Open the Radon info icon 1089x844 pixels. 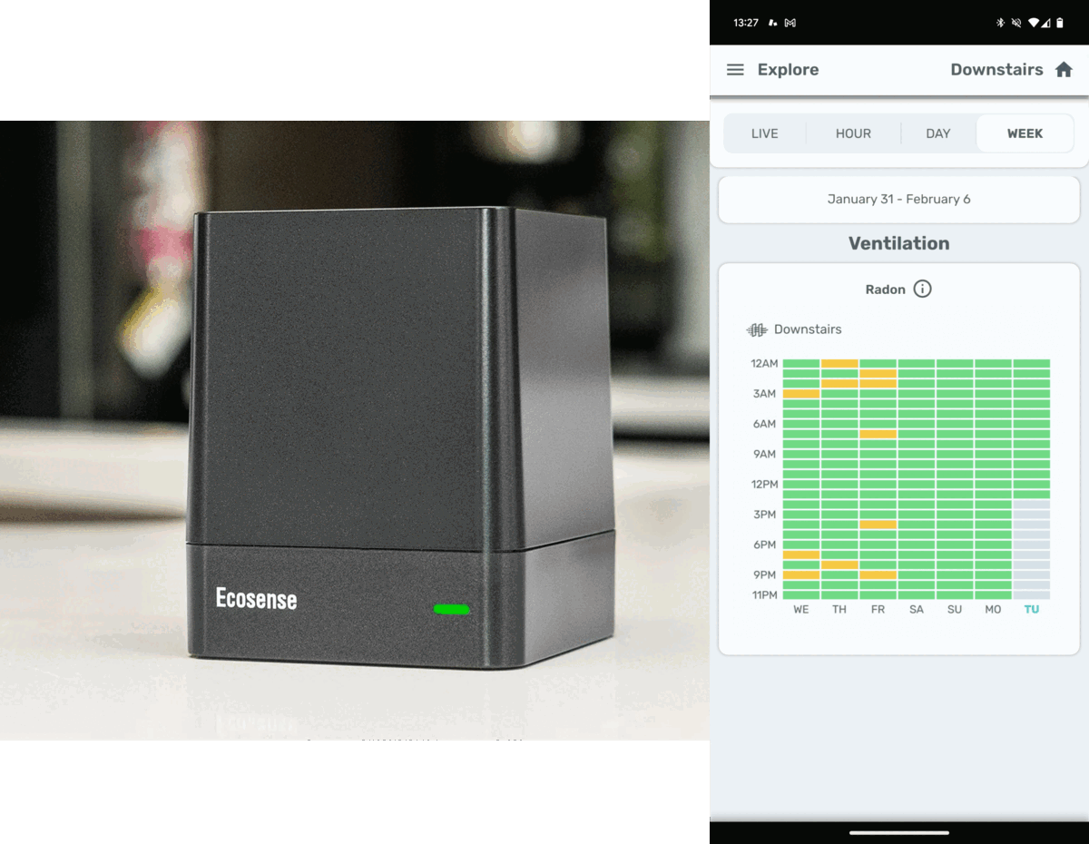click(922, 290)
